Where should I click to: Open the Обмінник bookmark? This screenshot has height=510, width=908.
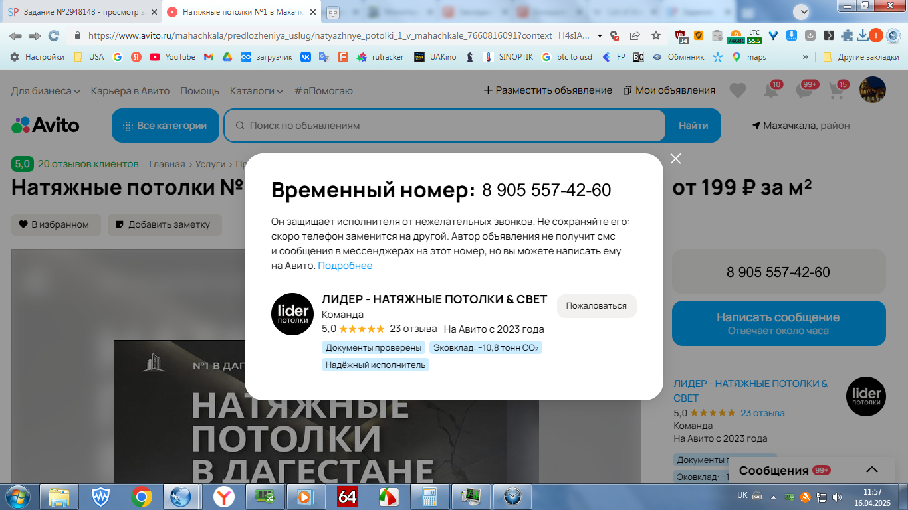pos(678,57)
